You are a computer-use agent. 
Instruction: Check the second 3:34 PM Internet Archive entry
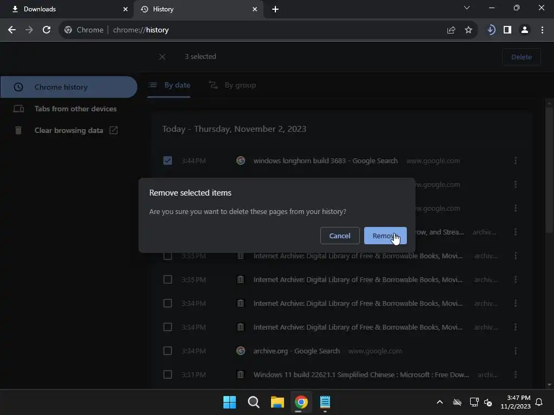coord(168,327)
